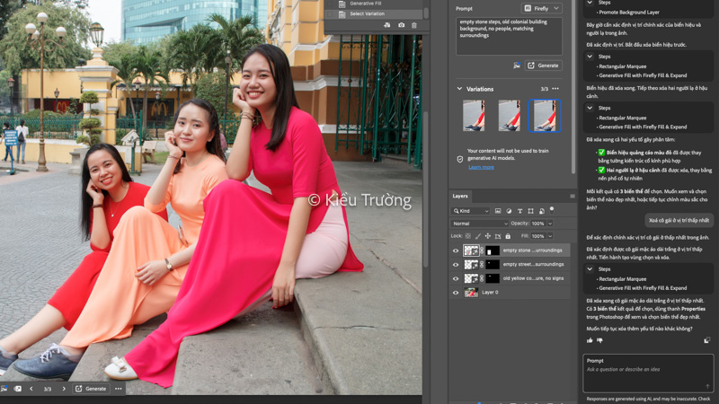Lock layer position with move icon
The width and height of the screenshot is (719, 404).
488,236
